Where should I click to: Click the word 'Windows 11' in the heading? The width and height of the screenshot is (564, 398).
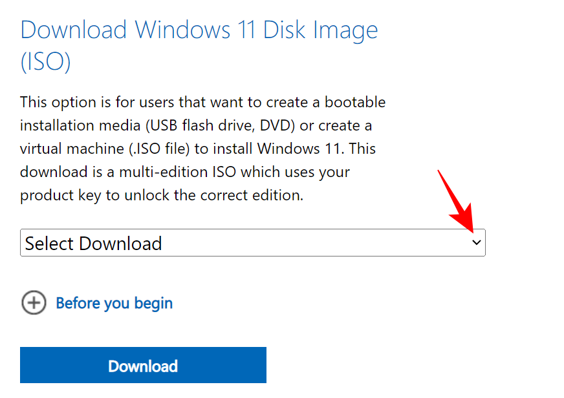click(x=197, y=30)
